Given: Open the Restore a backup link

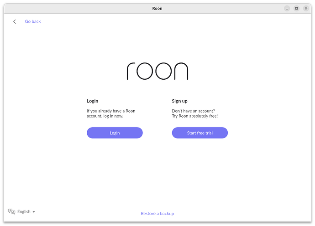Looking at the screenshot, I should (x=157, y=214).
